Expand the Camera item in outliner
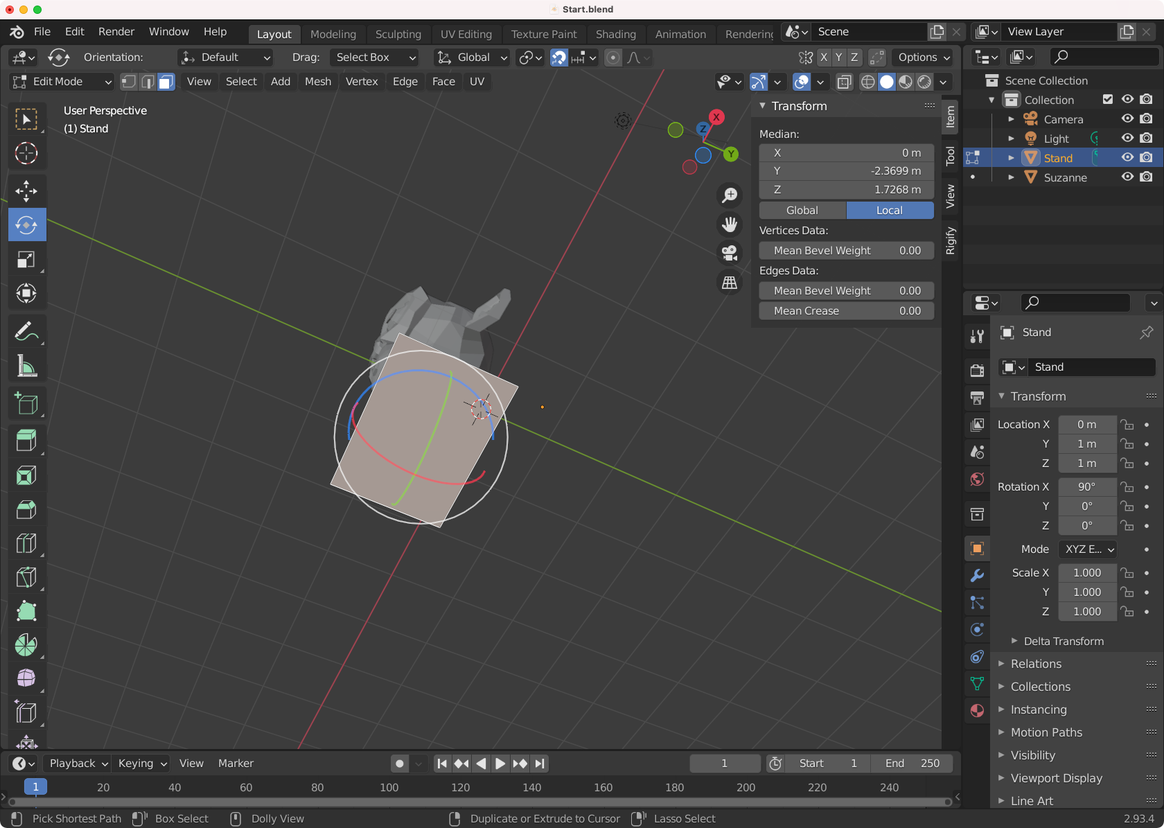Image resolution: width=1164 pixels, height=828 pixels. 1011,119
